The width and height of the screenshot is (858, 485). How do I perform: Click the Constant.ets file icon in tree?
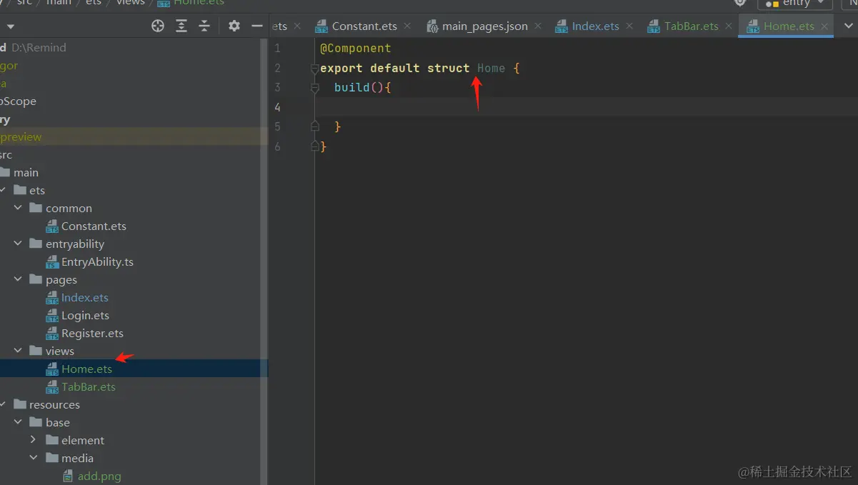point(52,226)
